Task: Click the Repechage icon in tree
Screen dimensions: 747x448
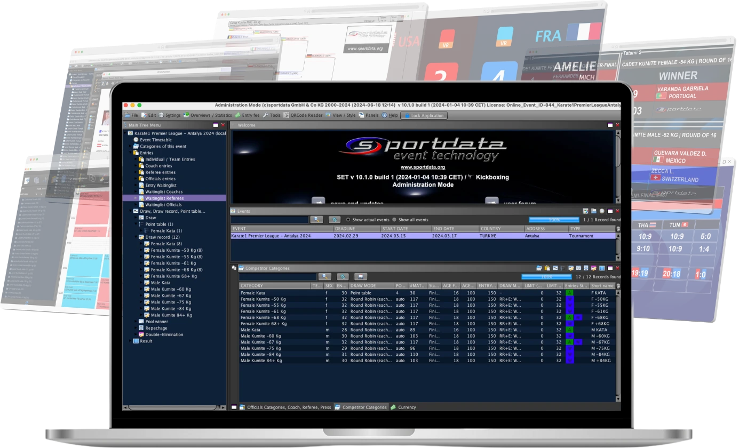Action: 141,328
